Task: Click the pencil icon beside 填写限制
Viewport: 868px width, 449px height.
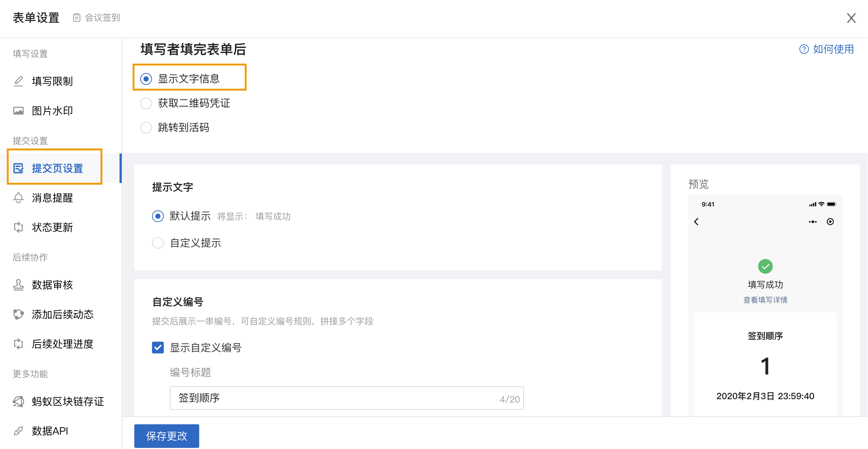Action: point(18,81)
